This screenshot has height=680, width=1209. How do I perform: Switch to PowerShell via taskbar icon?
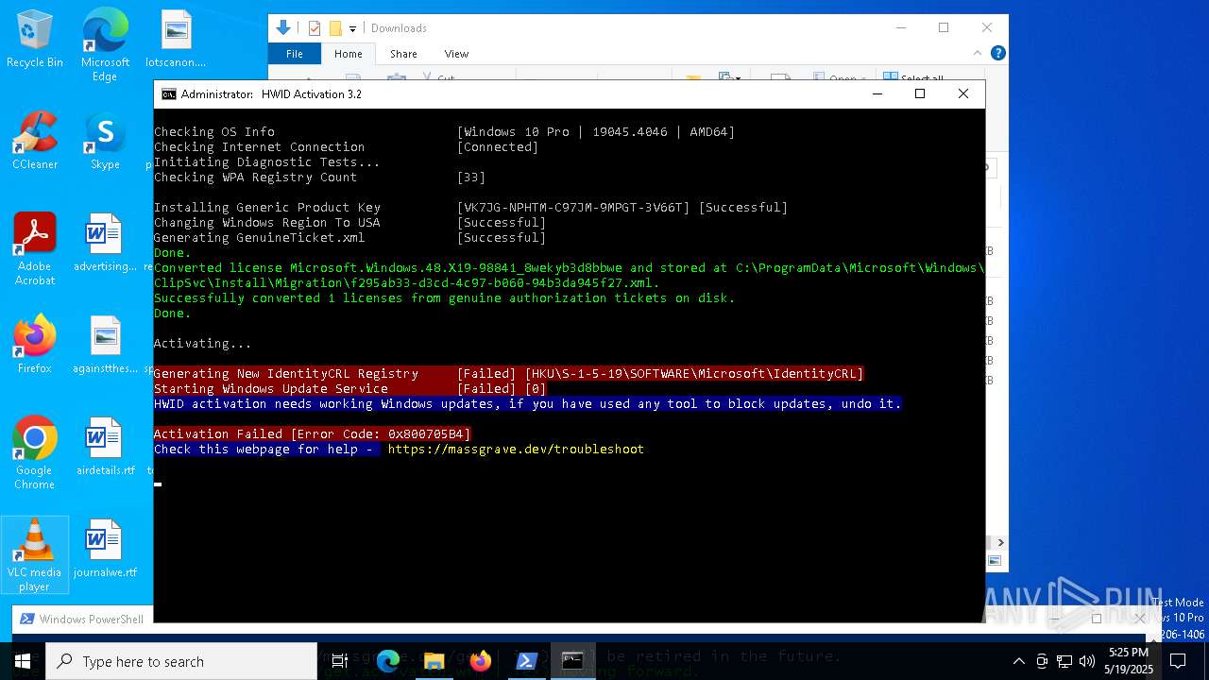point(526,661)
